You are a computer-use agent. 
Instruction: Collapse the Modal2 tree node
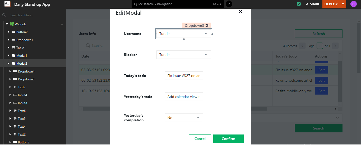click(x=8, y=64)
